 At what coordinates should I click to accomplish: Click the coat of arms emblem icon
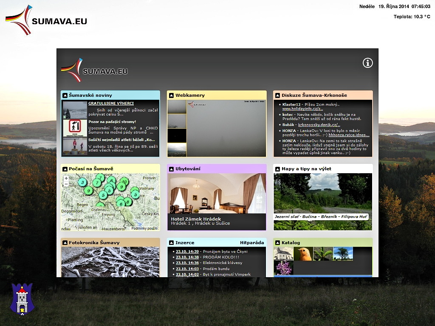tap(21, 299)
